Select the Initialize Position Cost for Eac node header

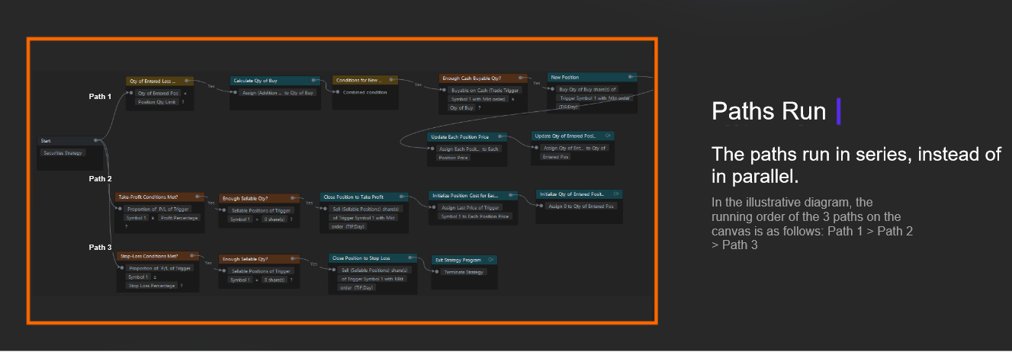coord(474,195)
